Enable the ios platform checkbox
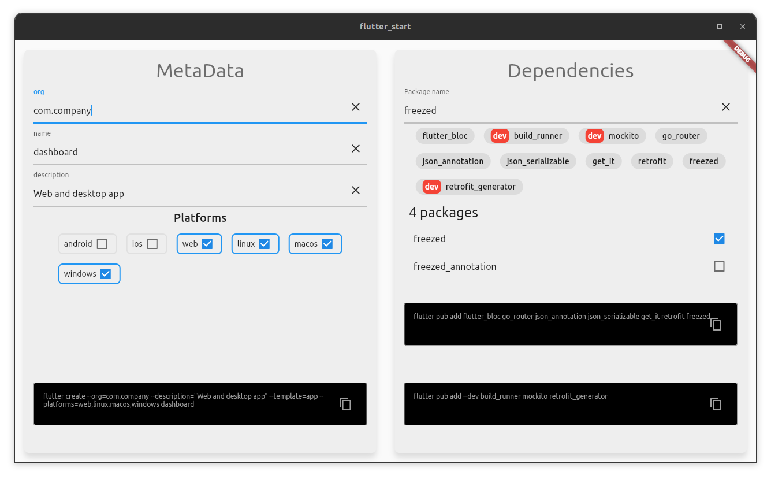Viewport: 771px width, 479px height. click(x=152, y=244)
